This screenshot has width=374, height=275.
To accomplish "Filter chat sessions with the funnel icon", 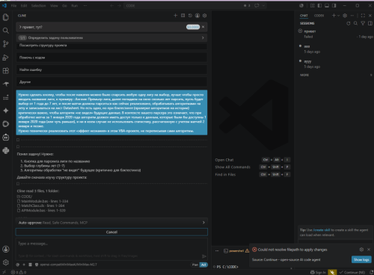I will [x=363, y=23].
